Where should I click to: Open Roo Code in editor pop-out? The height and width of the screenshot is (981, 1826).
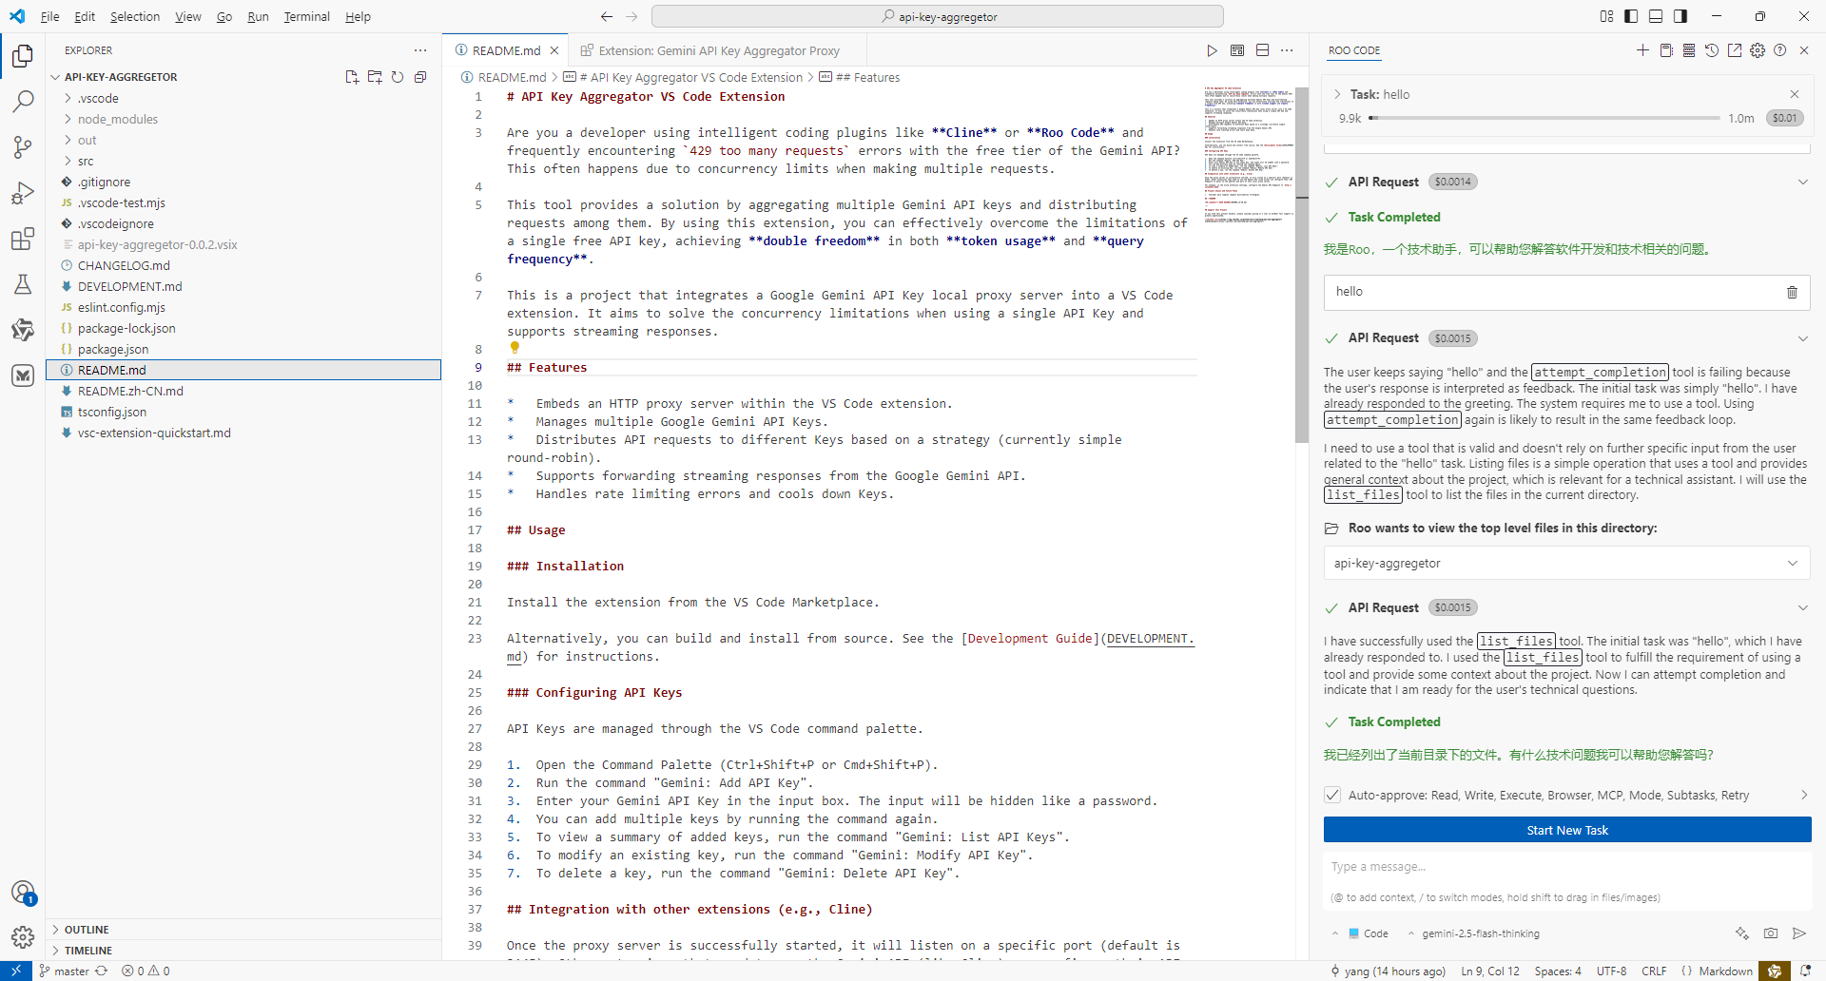pos(1735,50)
